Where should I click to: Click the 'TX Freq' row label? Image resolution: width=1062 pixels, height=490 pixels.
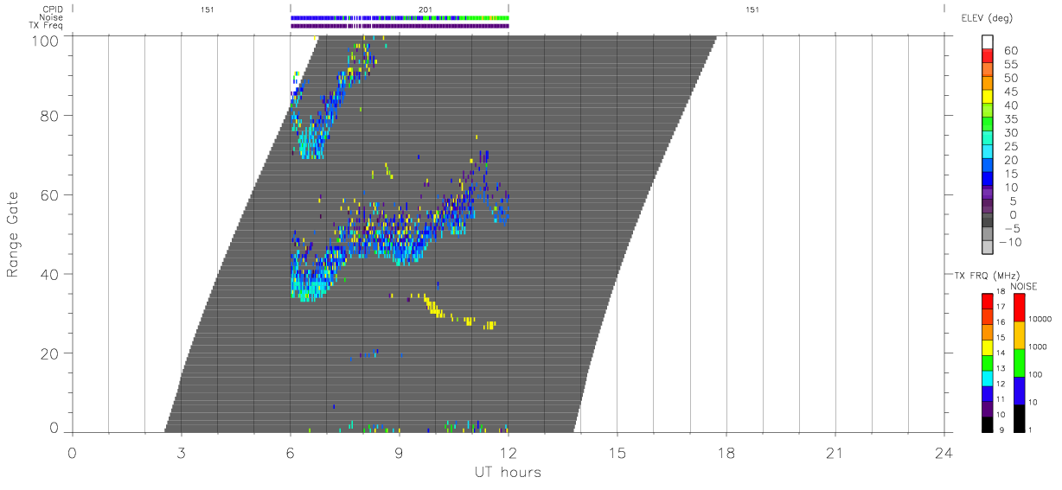[46, 26]
